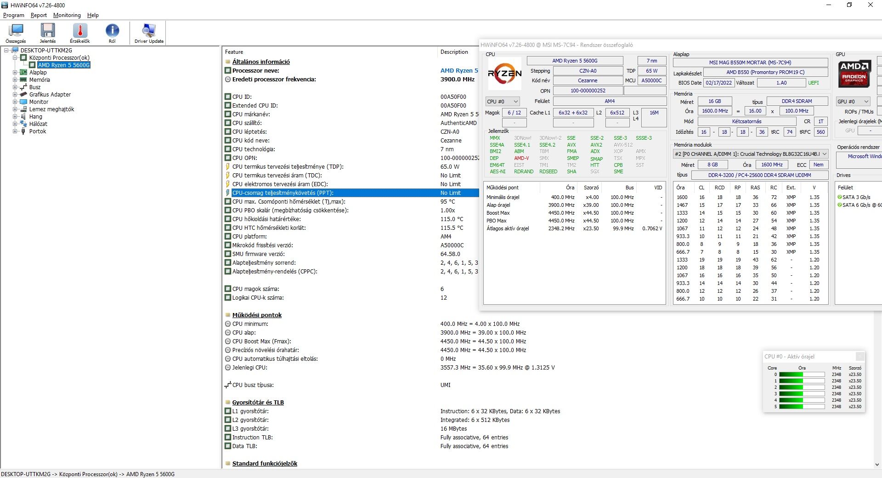The width and height of the screenshot is (882, 478).
Task: Click the SATA 3 Gb/s green status icon
Action: point(840,197)
